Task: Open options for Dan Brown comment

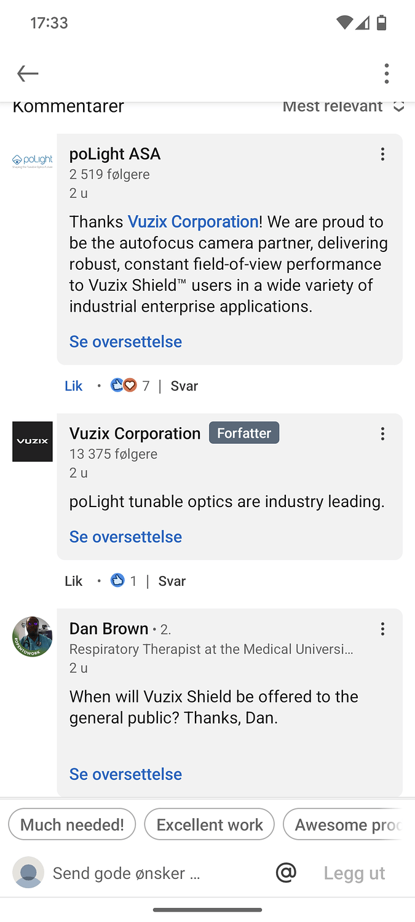Action: click(382, 629)
